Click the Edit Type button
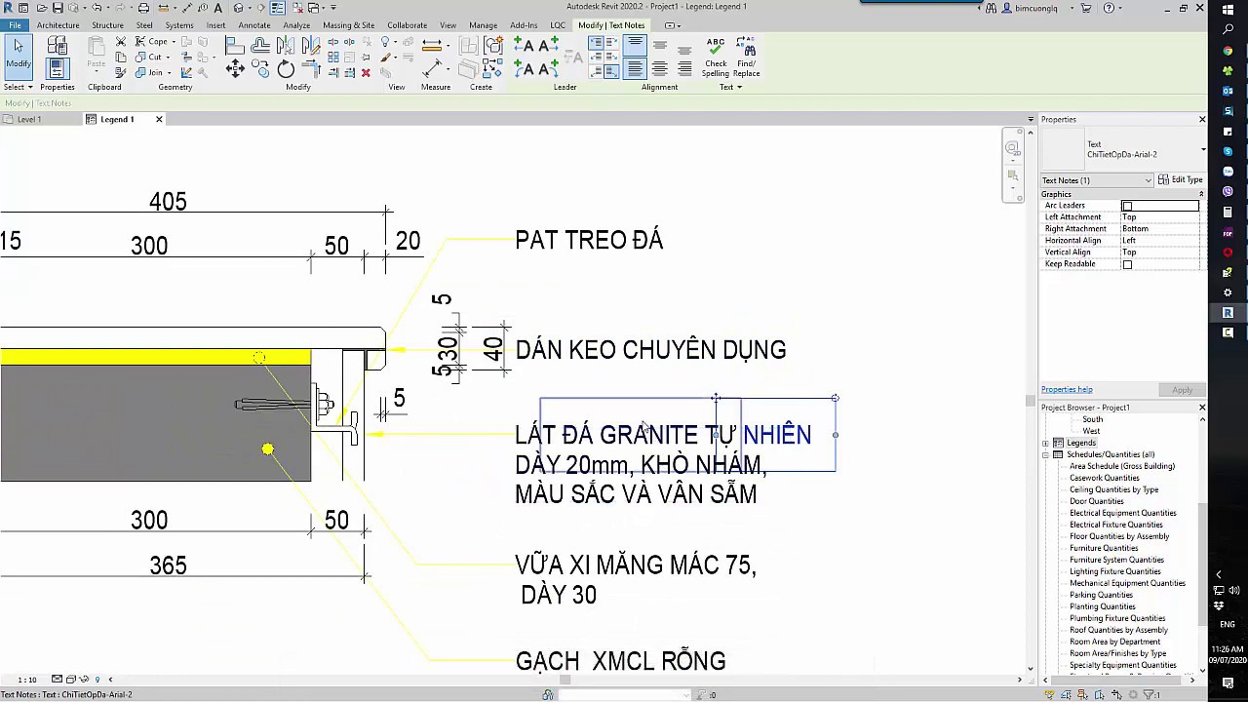This screenshot has width=1248, height=702. point(1181,180)
